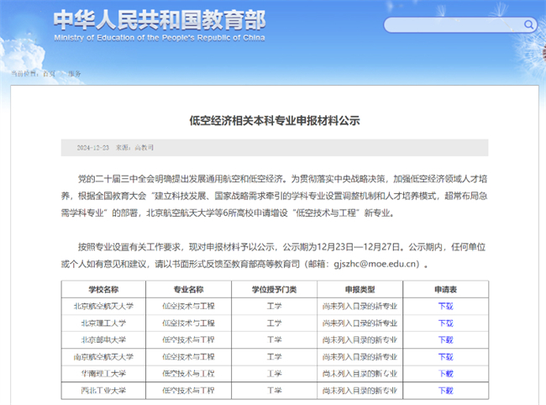This screenshot has width=546, height=405.
Task: Download 华南理工大学 application form
Action: [x=445, y=373]
